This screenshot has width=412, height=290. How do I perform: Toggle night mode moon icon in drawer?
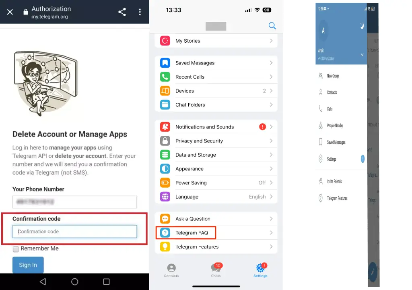(x=362, y=26)
